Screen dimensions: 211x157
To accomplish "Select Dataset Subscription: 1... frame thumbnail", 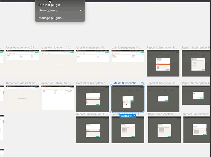I will pos(93,99).
